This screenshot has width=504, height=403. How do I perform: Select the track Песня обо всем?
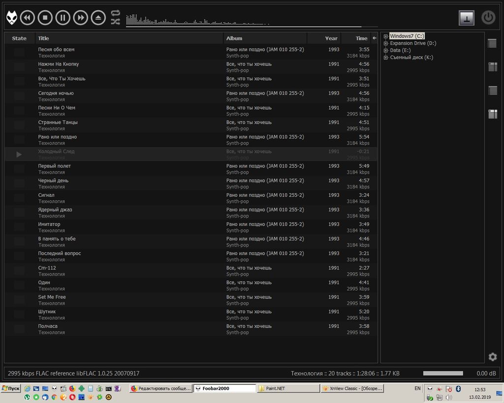click(x=191, y=52)
